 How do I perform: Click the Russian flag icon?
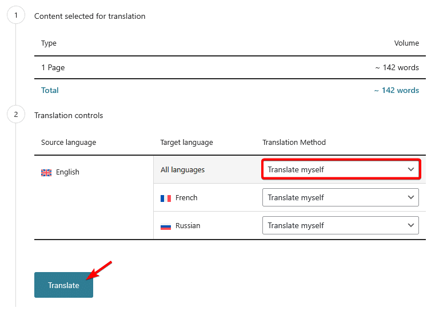(166, 226)
